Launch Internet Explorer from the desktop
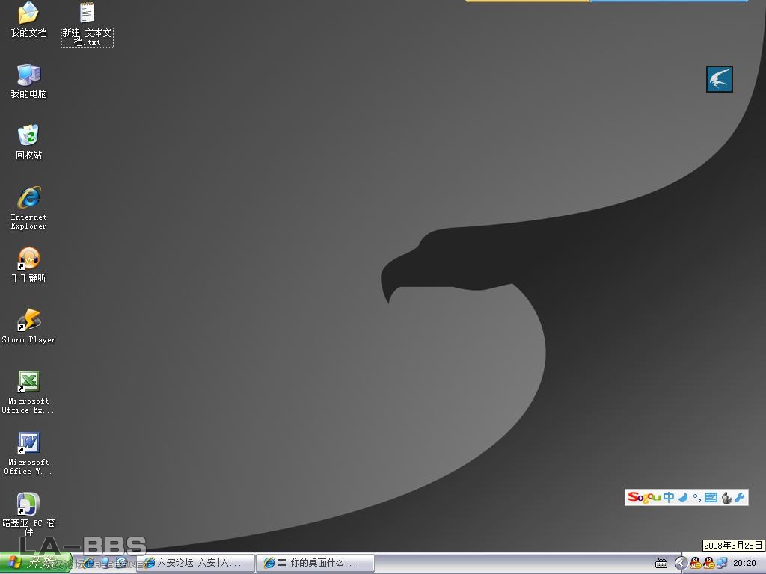766x574 pixels. (x=28, y=198)
